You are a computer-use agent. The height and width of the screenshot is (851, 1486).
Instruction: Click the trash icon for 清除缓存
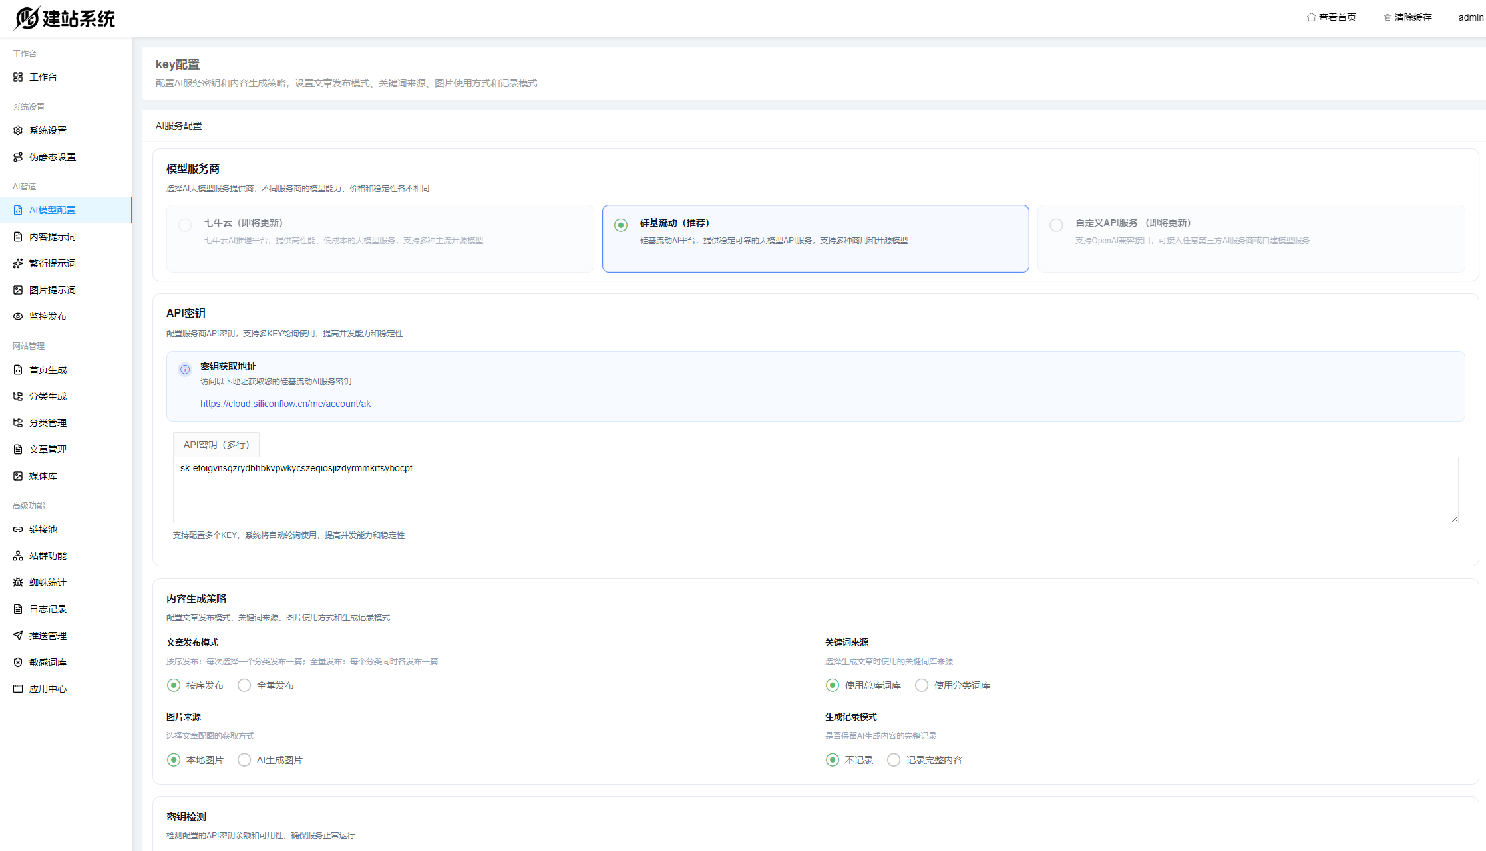(x=1388, y=17)
